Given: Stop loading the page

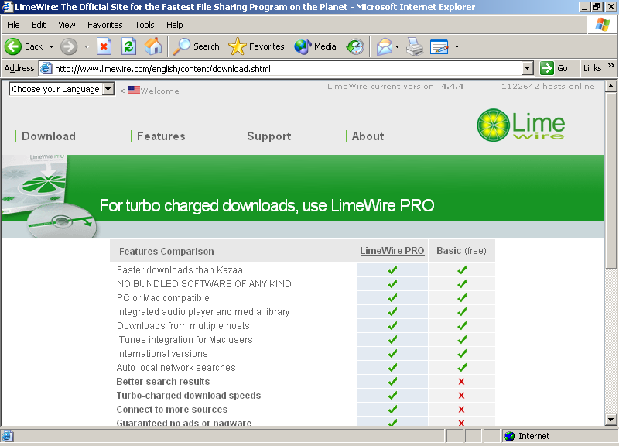Looking at the screenshot, I should coord(104,46).
